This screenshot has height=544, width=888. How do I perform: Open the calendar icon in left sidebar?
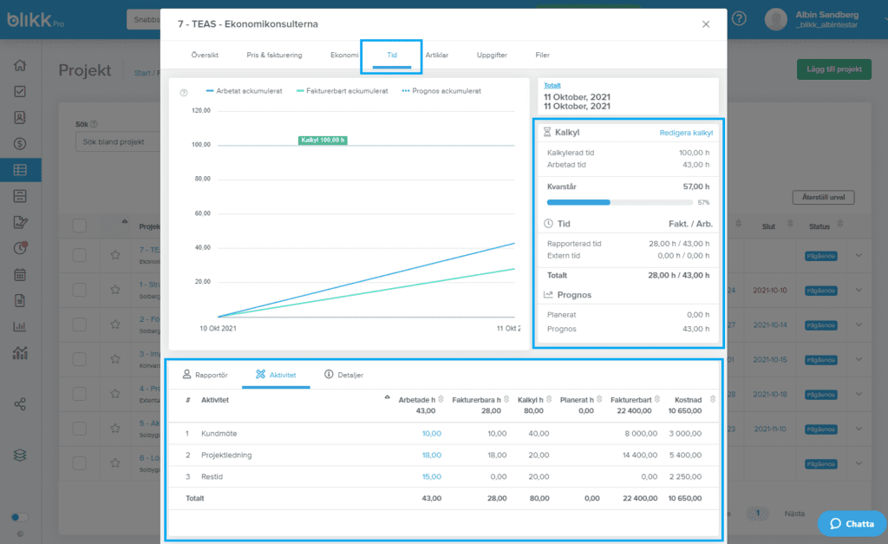[x=20, y=275]
